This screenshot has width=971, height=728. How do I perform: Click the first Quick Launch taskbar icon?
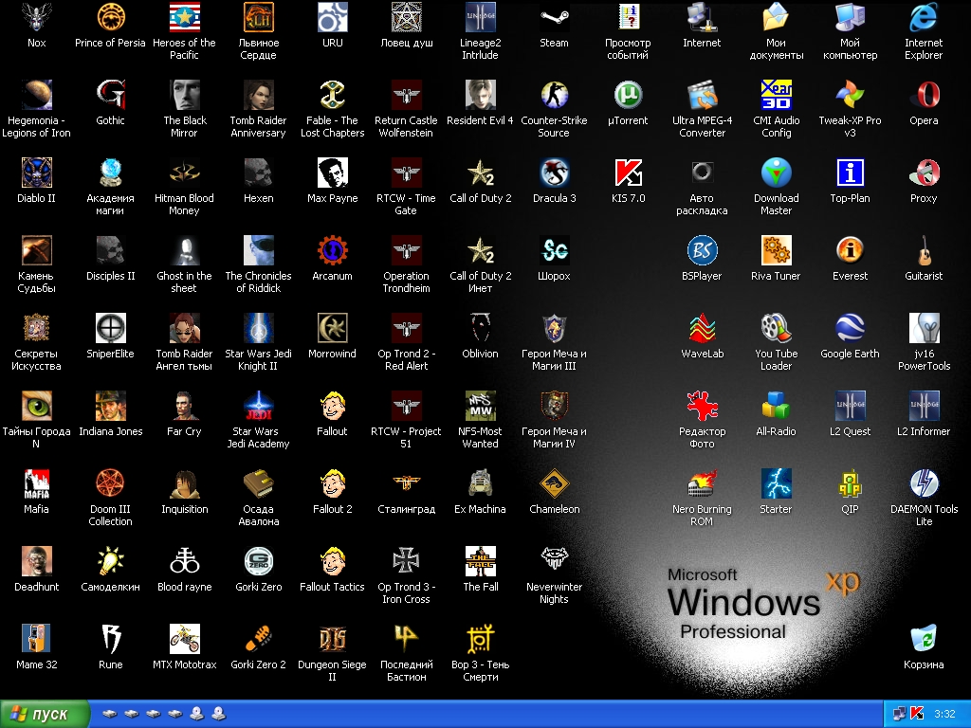(x=110, y=714)
